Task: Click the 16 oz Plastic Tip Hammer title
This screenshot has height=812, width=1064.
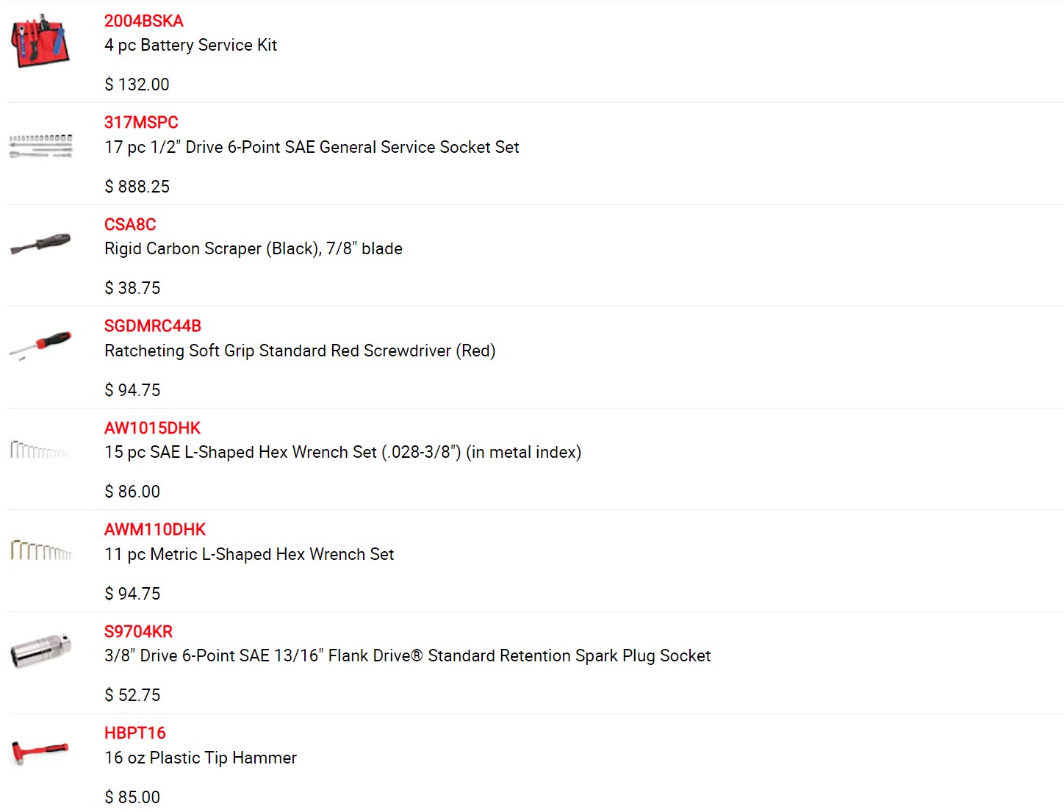Action: point(201,758)
